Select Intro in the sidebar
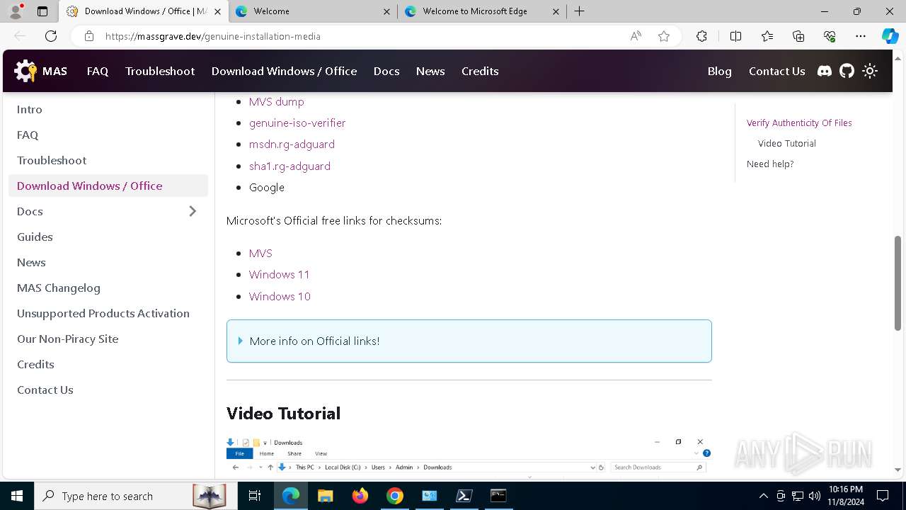The width and height of the screenshot is (906, 510). tap(108, 109)
